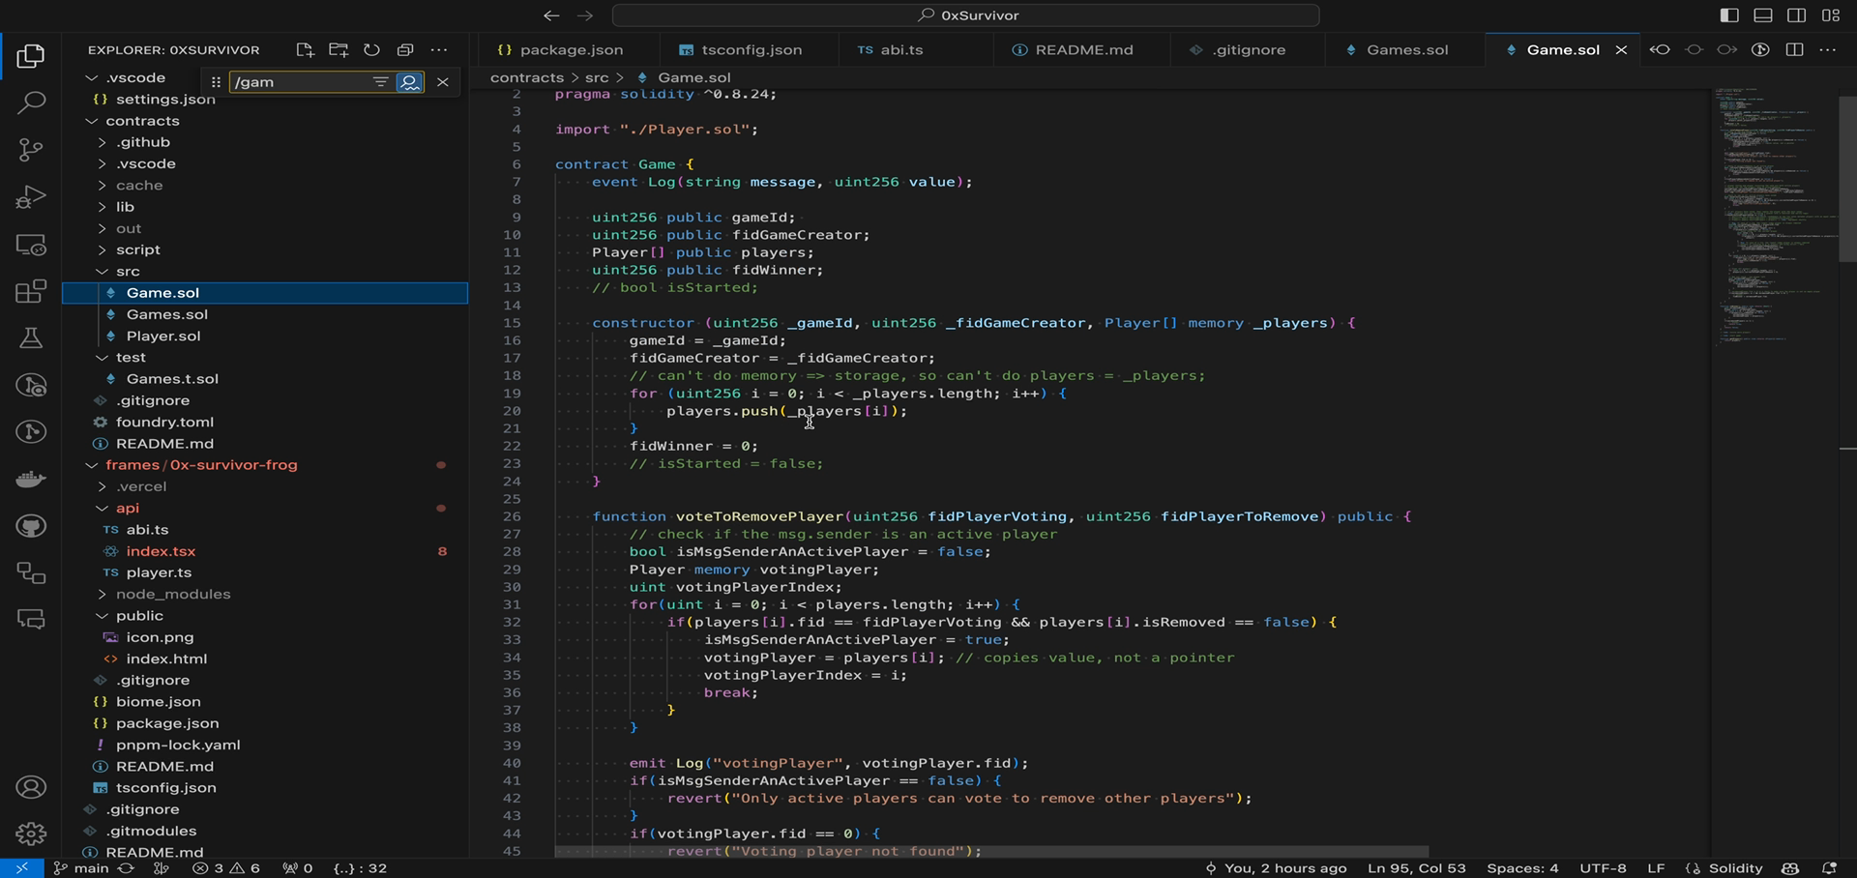The width and height of the screenshot is (1857, 878).
Task: Open errors and warnings count in status bar
Action: (226, 868)
